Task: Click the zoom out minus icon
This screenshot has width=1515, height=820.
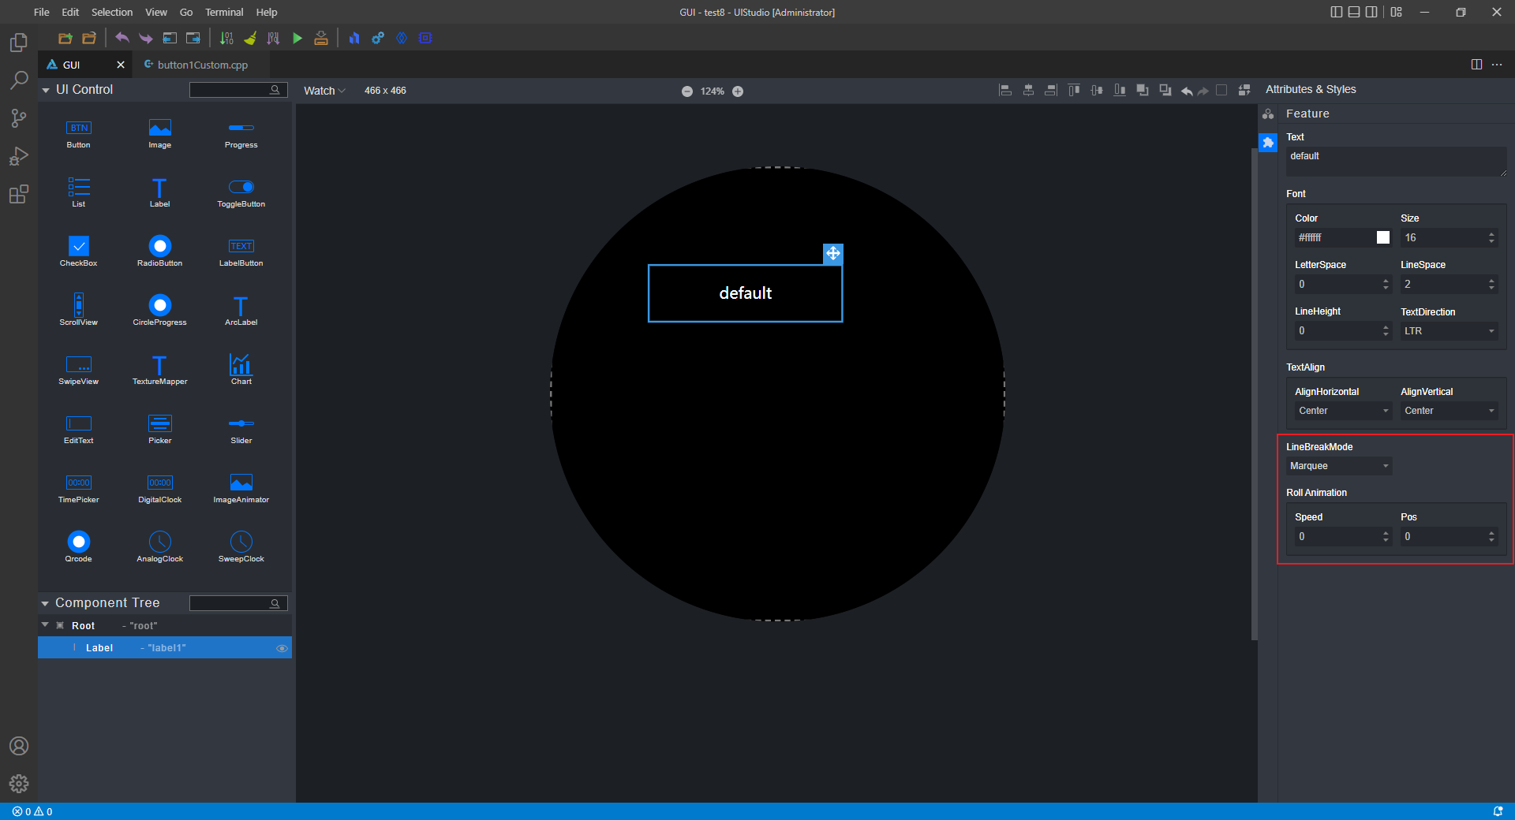Action: (x=687, y=91)
